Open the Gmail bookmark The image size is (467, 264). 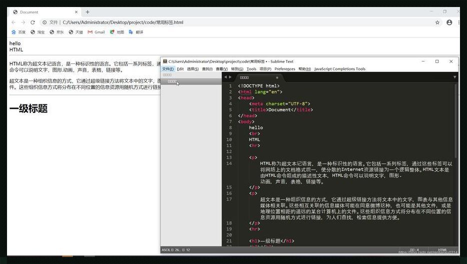pyautogui.click(x=96, y=32)
